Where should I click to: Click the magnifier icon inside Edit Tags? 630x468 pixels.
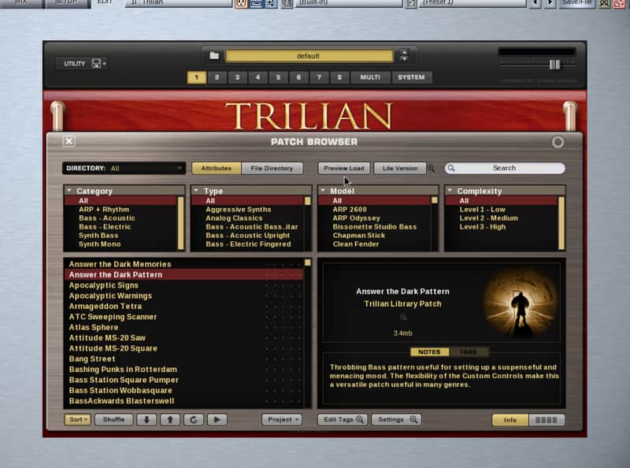(x=360, y=420)
